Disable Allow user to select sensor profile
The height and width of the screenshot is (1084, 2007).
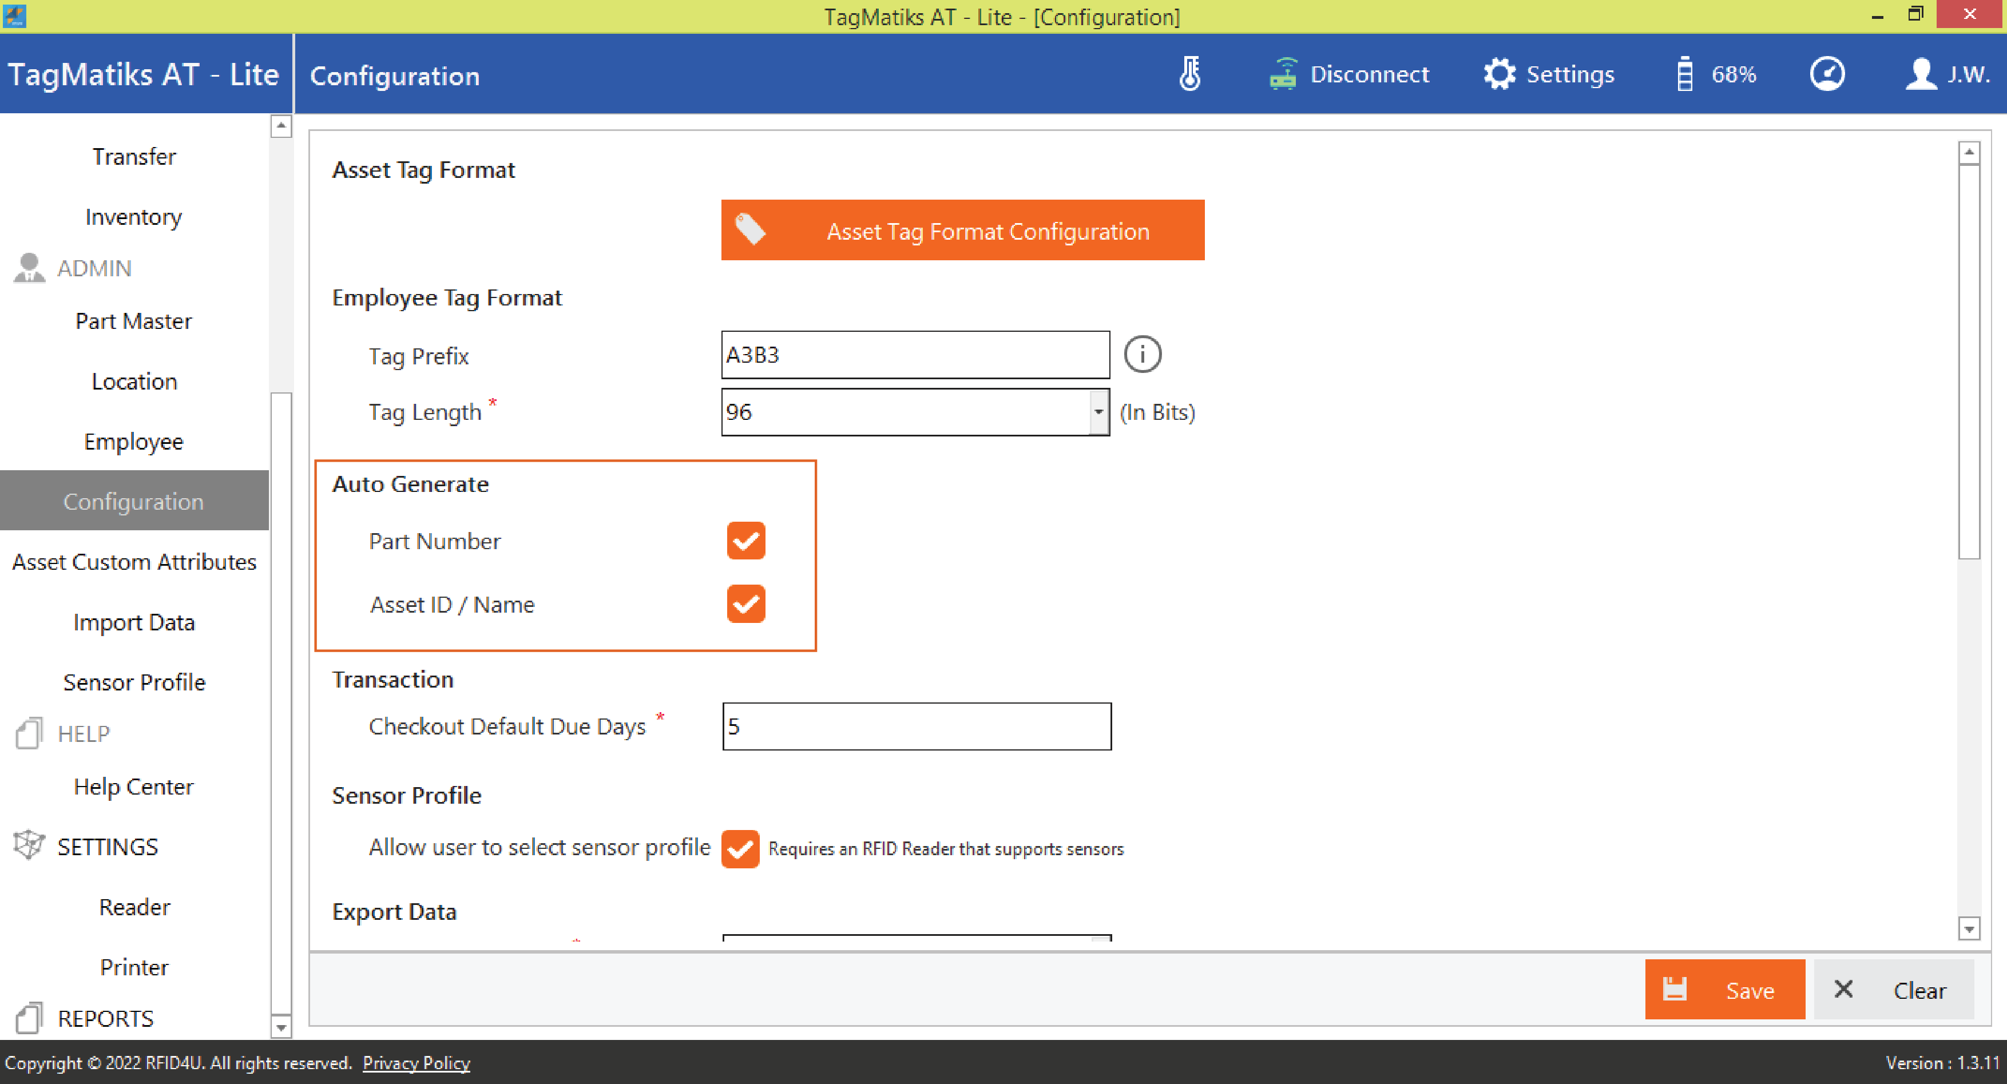point(740,848)
